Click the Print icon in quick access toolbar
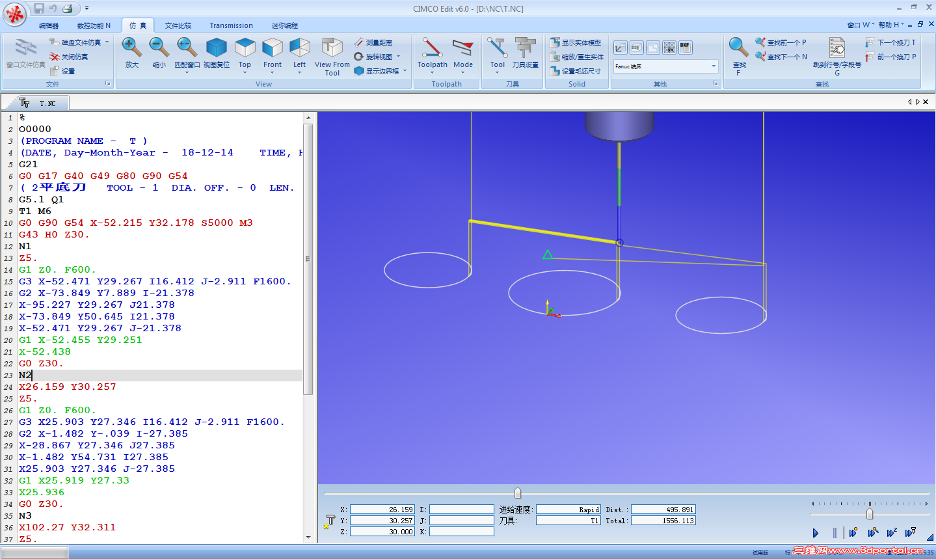This screenshot has height=559, width=936. (67, 8)
